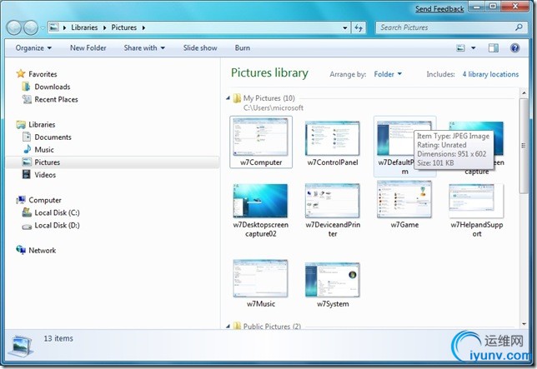The image size is (537, 369).
Task: Click New Folder in the toolbar
Action: [x=88, y=47]
